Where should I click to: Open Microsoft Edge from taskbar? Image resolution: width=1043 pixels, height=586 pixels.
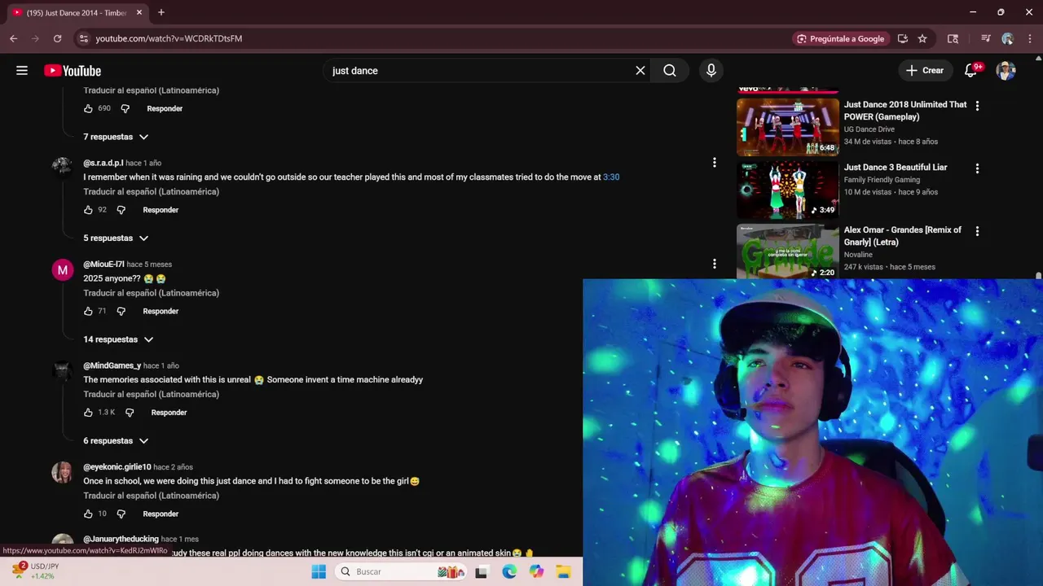pos(509,571)
